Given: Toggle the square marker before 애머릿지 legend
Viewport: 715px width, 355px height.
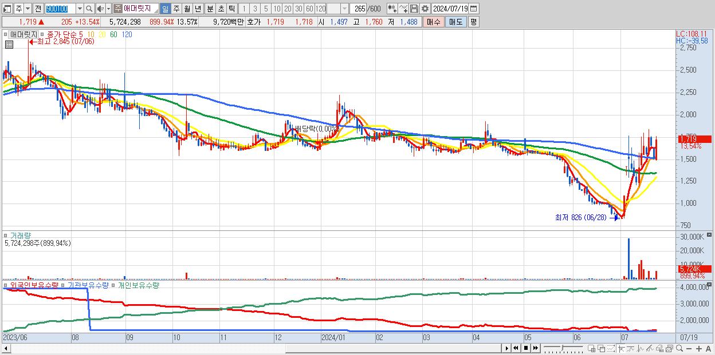Looking at the screenshot, I should click(6, 34).
